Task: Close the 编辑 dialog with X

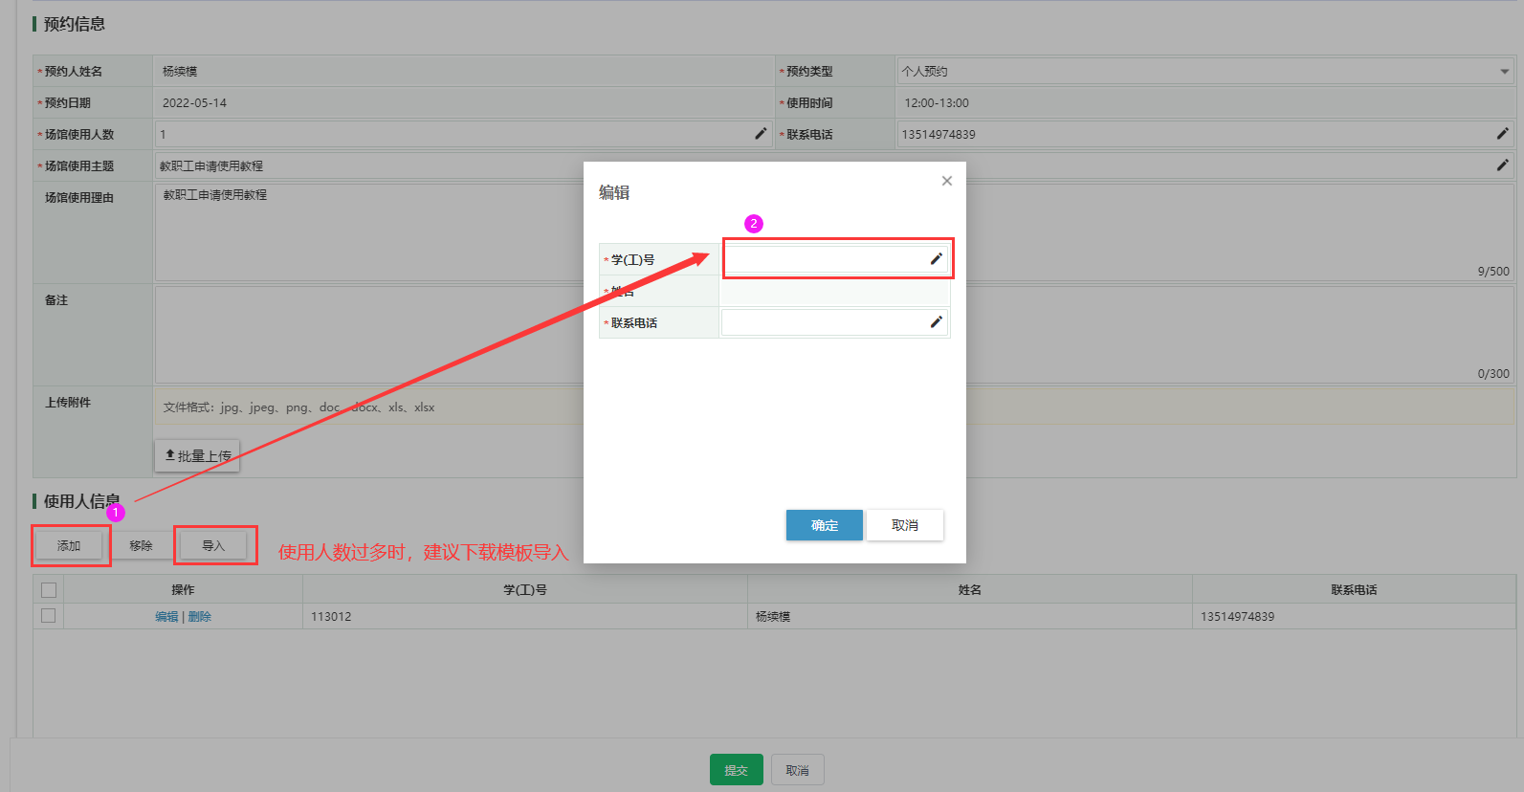Action: coord(946,181)
